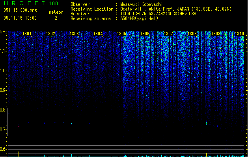This screenshot has height=157, width=248.
Task: Click the 'Receiver' label
Action: [x=80, y=14]
